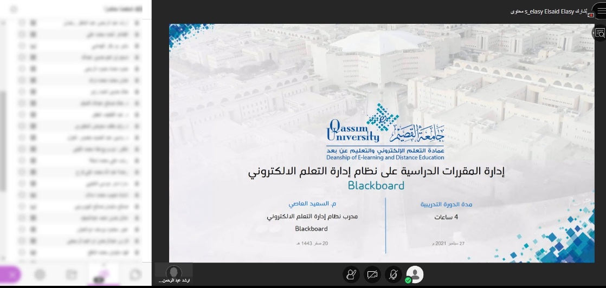606x288 pixels.
Task: Click the 'مدة الدورة التدريبية' heading
Action: tap(446, 204)
